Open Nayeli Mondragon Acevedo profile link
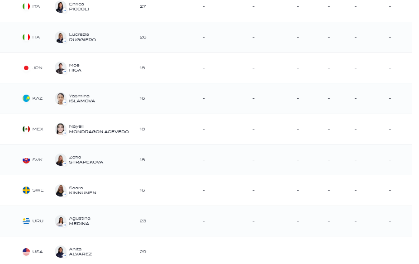 pos(99,129)
